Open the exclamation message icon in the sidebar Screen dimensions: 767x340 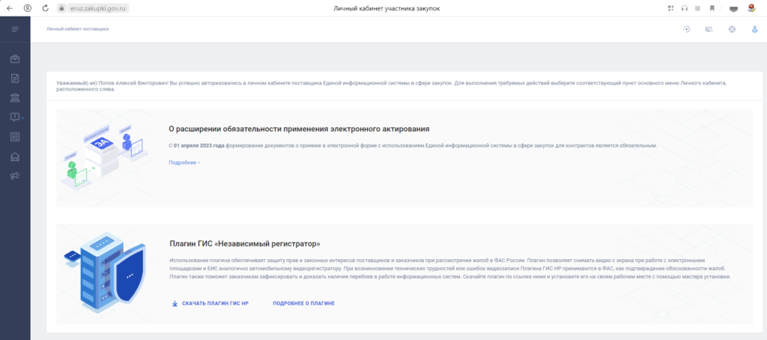(x=15, y=117)
